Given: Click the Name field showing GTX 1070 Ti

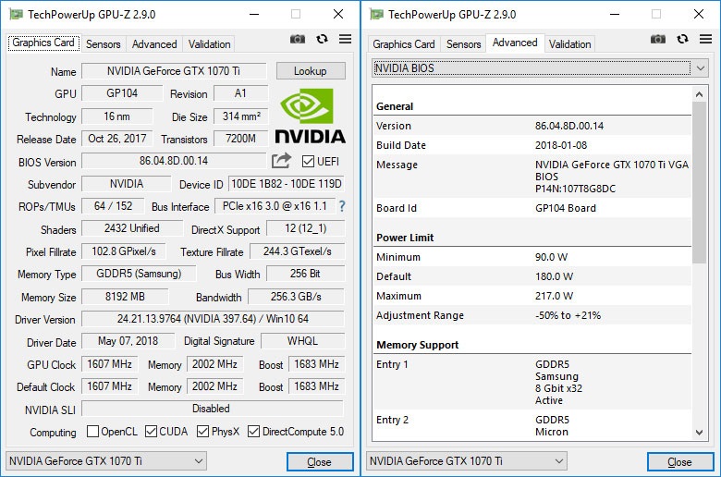Looking at the screenshot, I should [174, 71].
